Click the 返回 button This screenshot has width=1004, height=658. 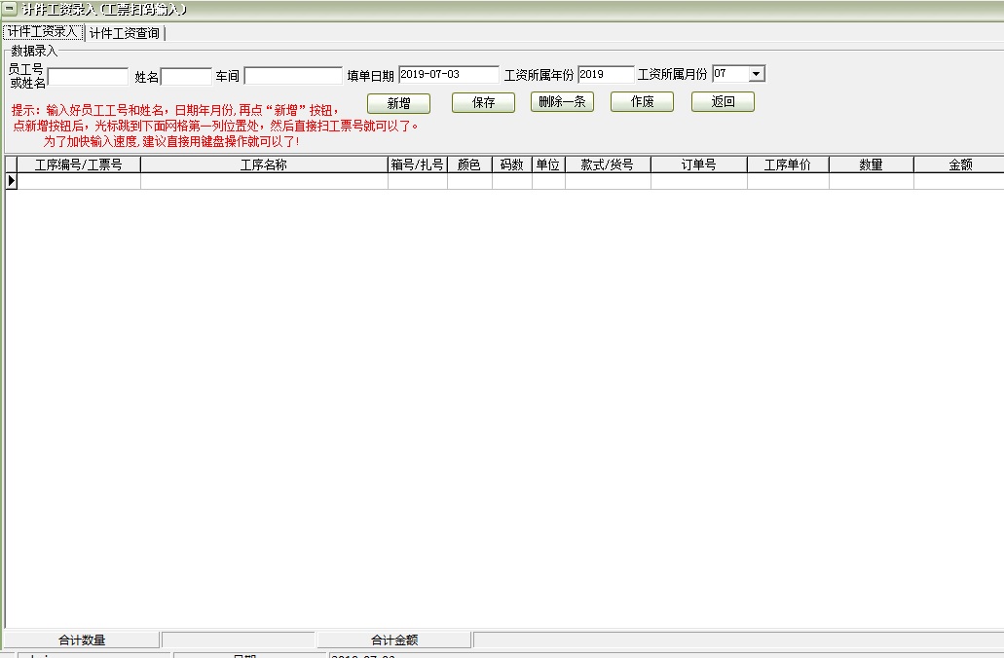[723, 102]
